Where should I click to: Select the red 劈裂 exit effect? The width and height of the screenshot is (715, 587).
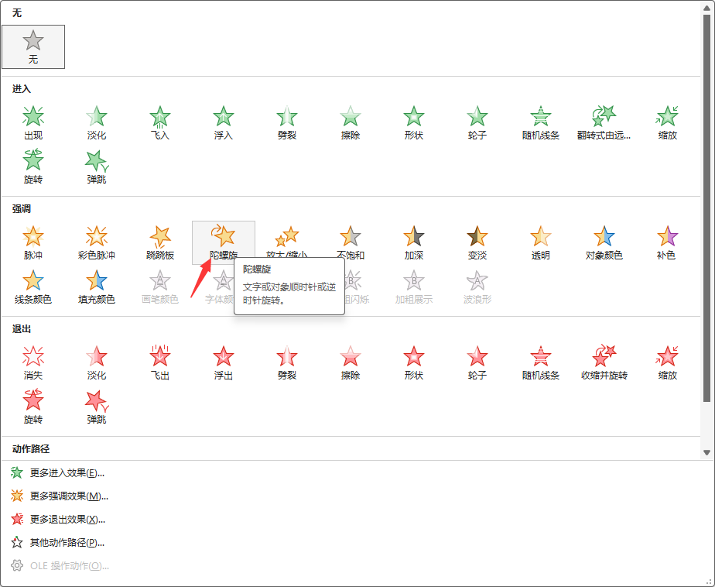[287, 363]
